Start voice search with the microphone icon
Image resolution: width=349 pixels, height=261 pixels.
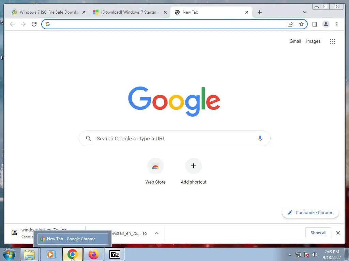[260, 139]
